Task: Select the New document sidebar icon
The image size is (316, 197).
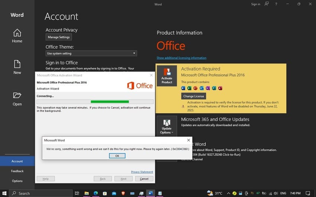Action: click(x=17, y=68)
